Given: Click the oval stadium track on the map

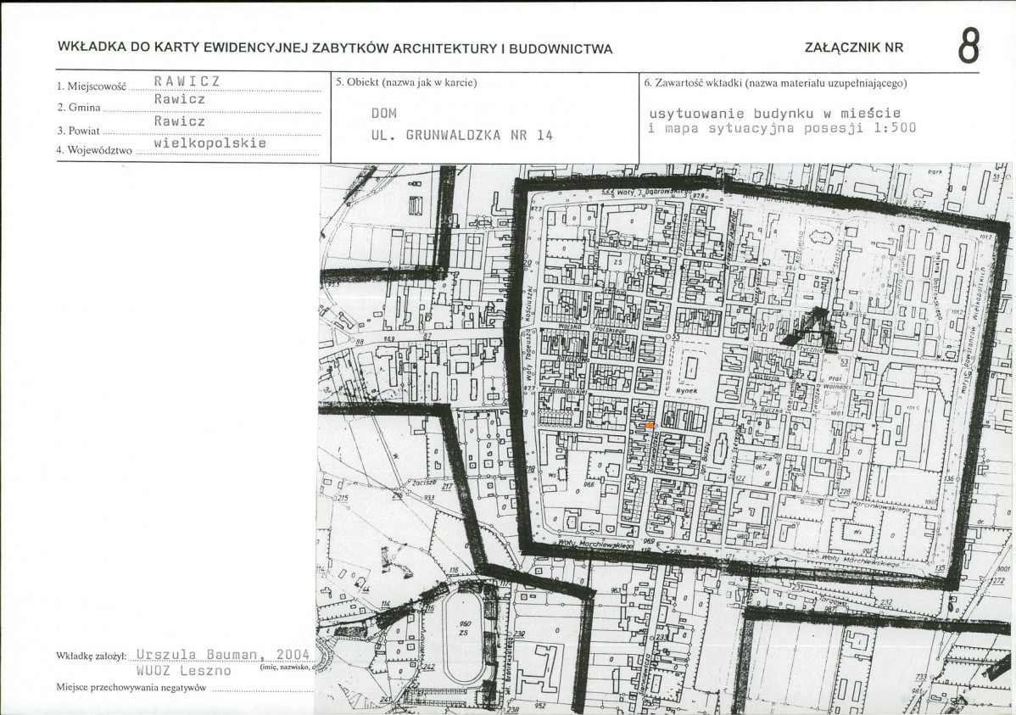Looking at the screenshot, I should (464, 638).
